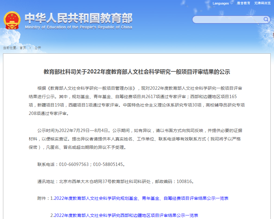
Task: Click the search magnifier icon
Action: pos(266,19)
